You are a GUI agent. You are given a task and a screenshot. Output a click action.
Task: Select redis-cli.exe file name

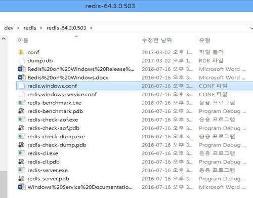point(43,153)
